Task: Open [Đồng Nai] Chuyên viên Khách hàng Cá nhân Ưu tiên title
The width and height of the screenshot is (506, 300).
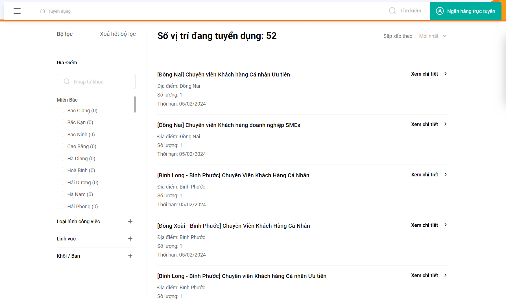Action: point(224,75)
